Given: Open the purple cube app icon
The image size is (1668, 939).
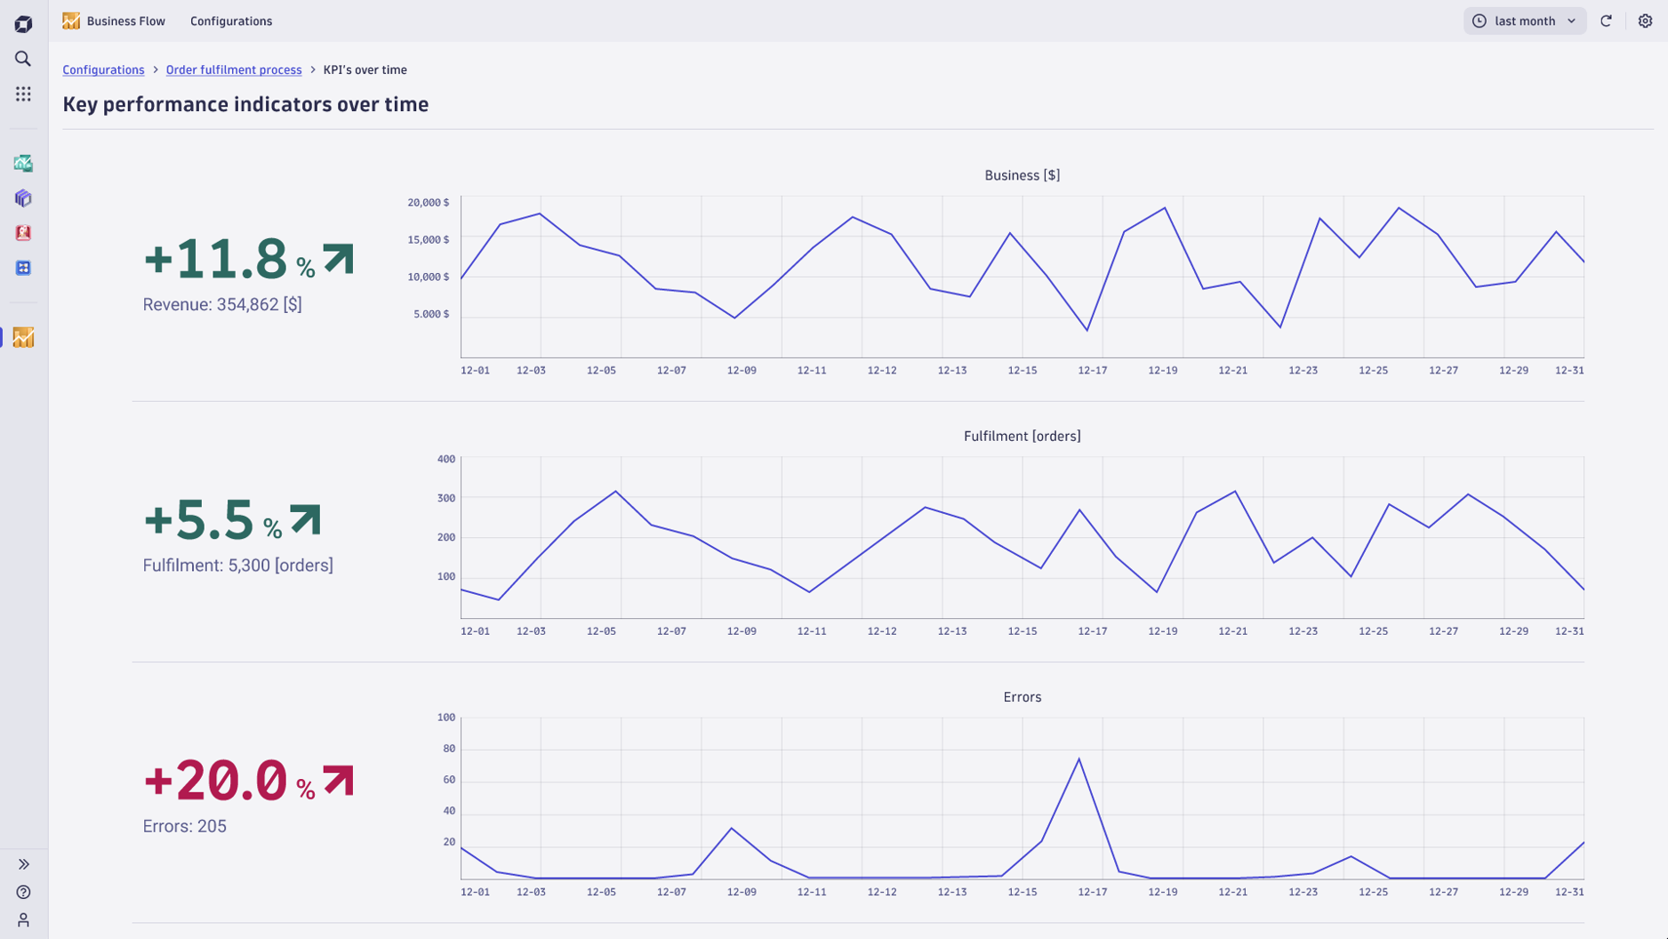Looking at the screenshot, I should click(23, 197).
